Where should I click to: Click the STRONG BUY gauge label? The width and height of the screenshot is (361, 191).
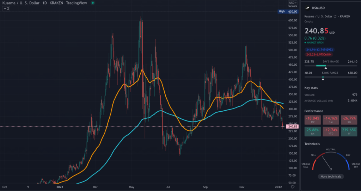(x=356, y=165)
